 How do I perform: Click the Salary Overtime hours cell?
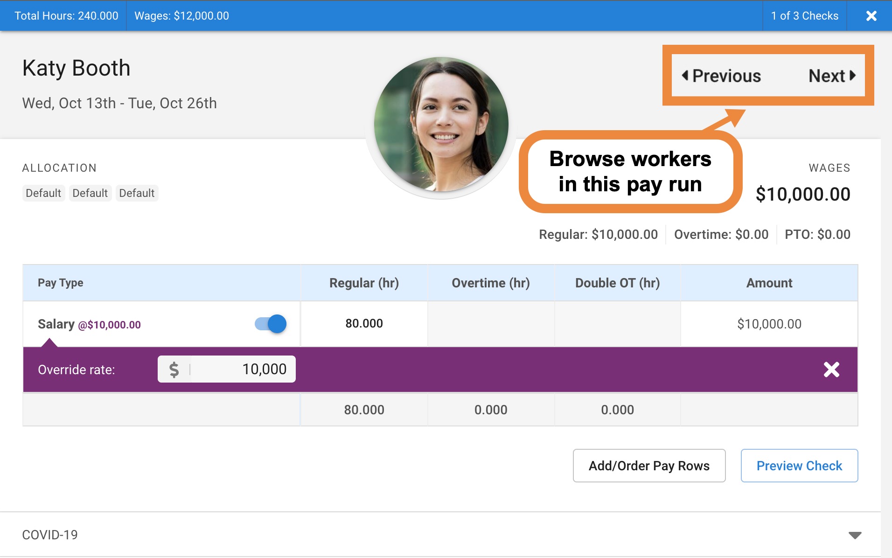491,323
